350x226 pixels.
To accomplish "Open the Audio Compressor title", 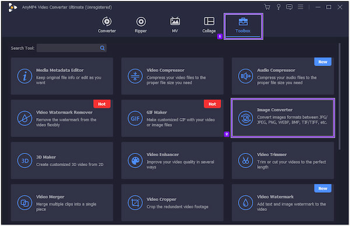I will (276, 70).
